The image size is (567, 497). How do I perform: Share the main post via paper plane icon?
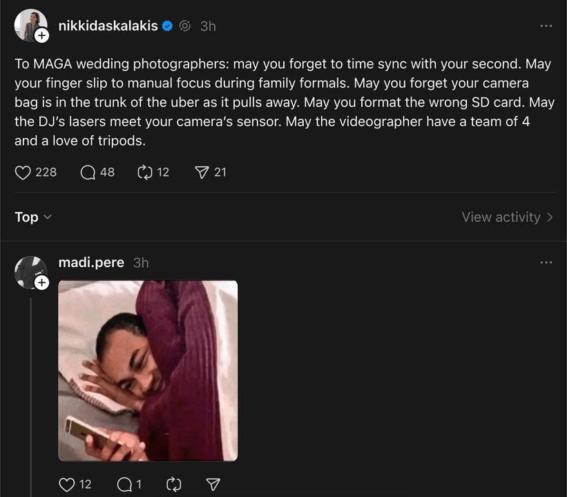tap(202, 172)
